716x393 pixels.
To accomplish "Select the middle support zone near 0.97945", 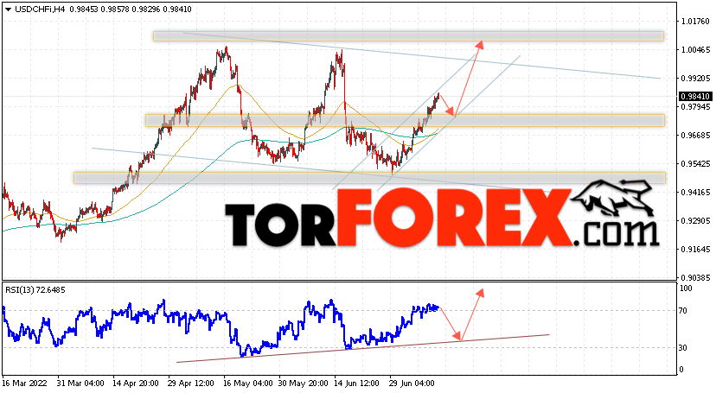I will pyautogui.click(x=405, y=120).
